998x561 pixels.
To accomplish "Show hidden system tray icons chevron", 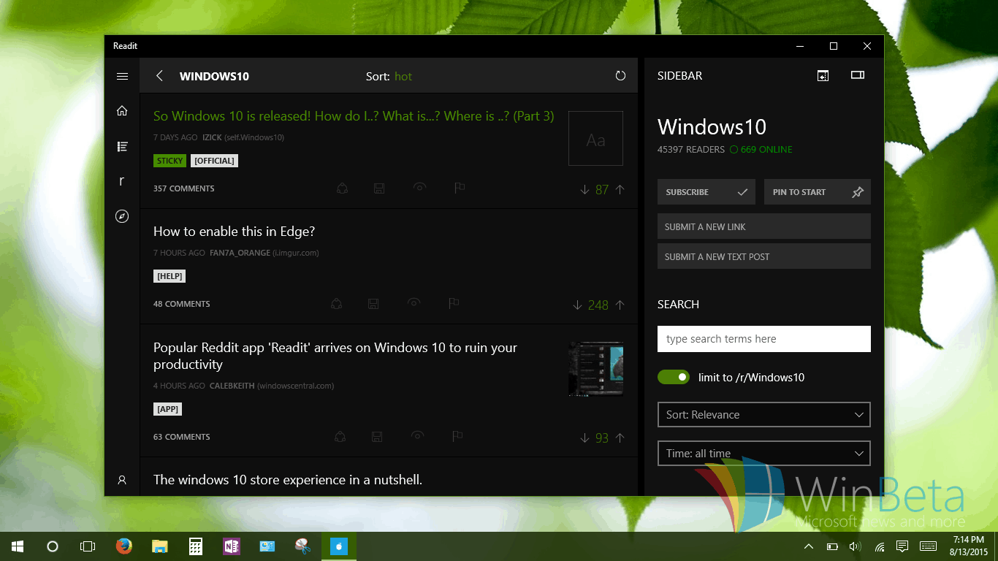I will [809, 546].
